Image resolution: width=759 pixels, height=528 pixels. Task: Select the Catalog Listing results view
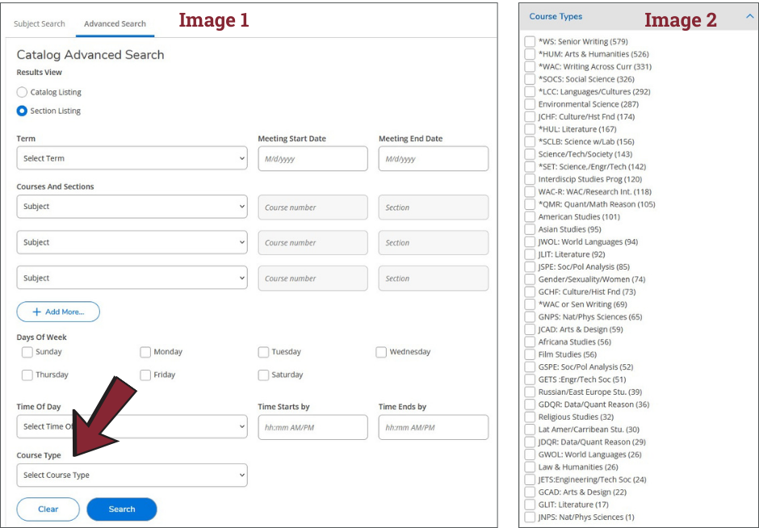(x=24, y=91)
